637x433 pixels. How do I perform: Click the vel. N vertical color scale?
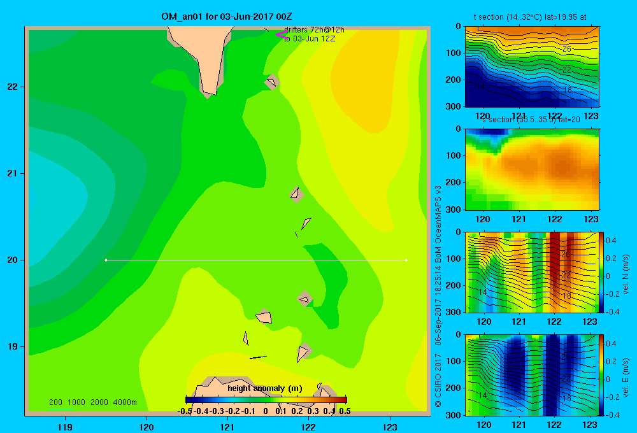(602, 272)
